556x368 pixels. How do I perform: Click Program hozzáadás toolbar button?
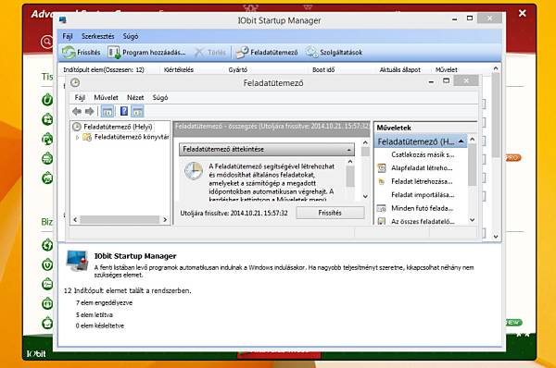146,53
